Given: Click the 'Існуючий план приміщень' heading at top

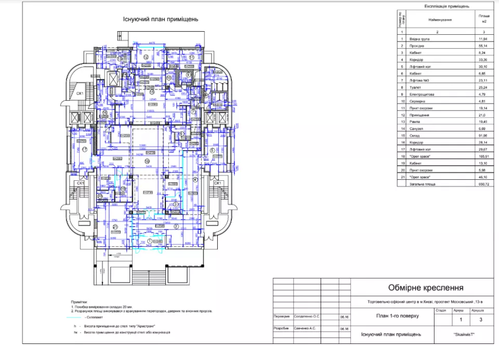Looking at the screenshot, I should pyautogui.click(x=153, y=20).
